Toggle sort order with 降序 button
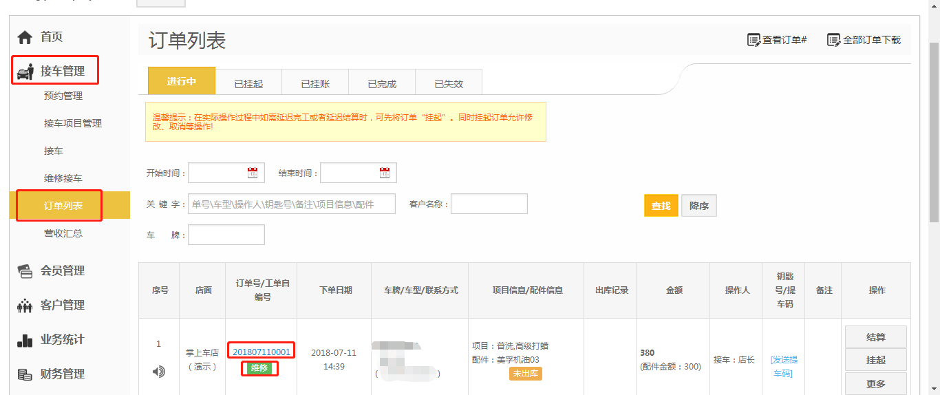The width and height of the screenshot is (940, 395). tap(698, 206)
